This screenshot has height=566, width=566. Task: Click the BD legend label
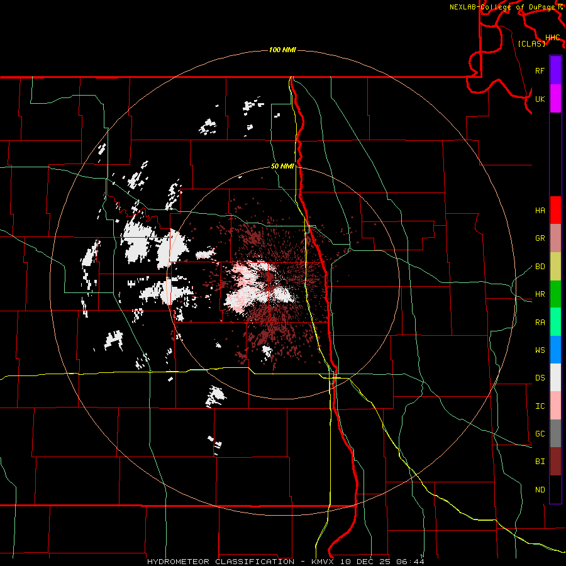click(540, 267)
